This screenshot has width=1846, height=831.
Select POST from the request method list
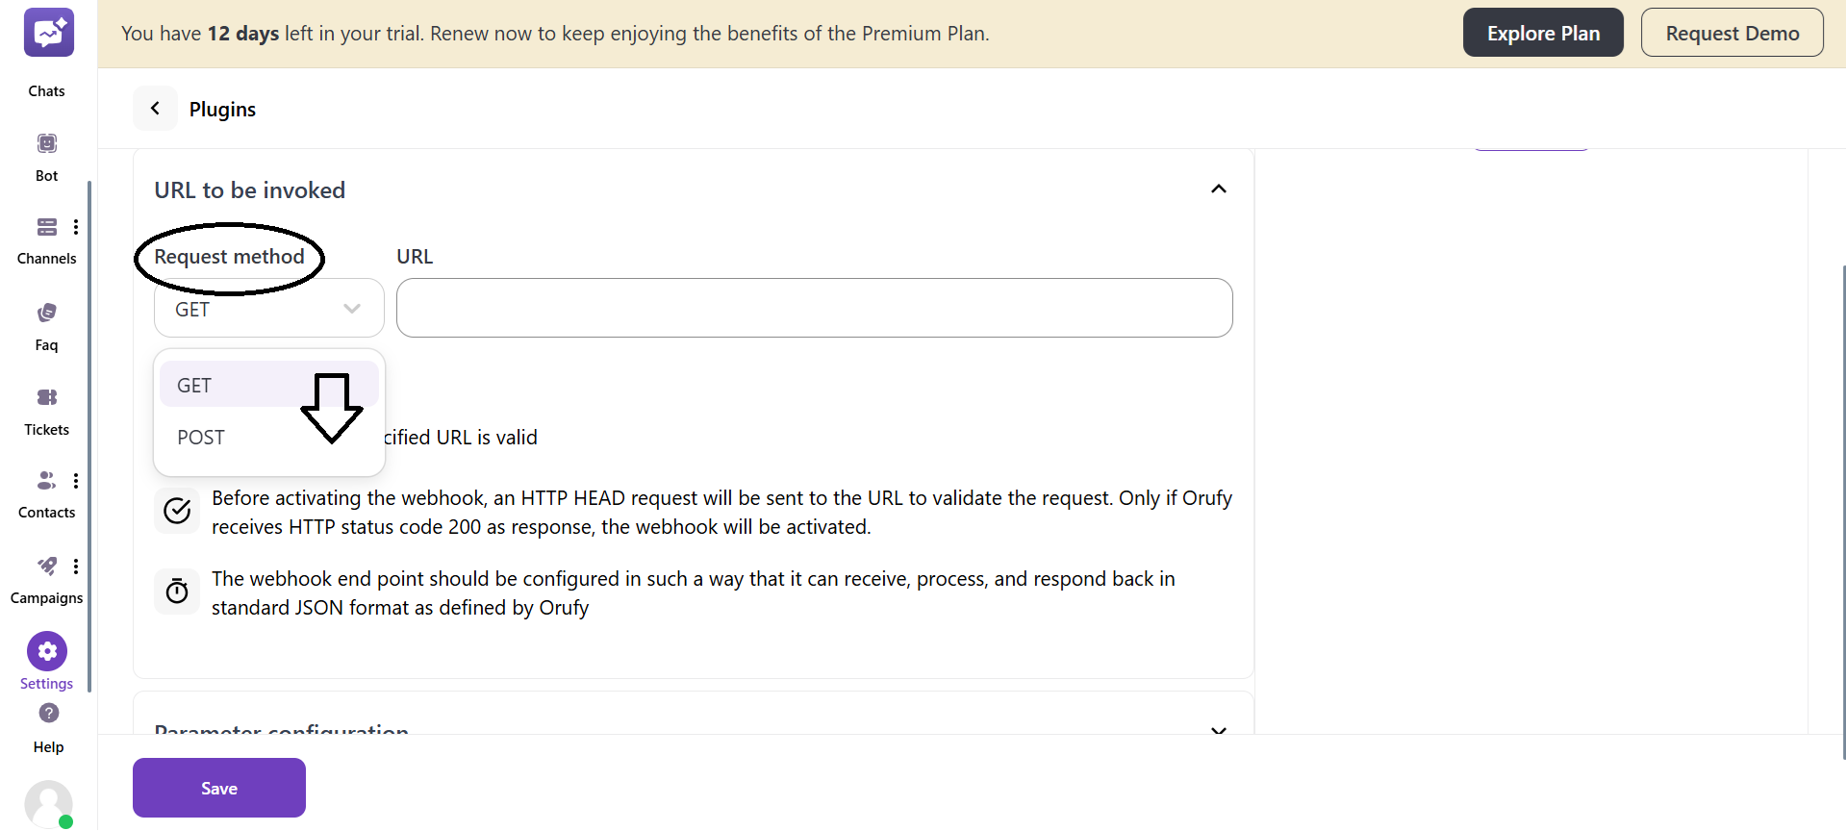click(200, 437)
